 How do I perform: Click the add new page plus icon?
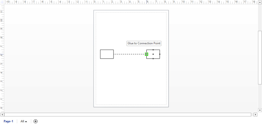tap(35, 121)
